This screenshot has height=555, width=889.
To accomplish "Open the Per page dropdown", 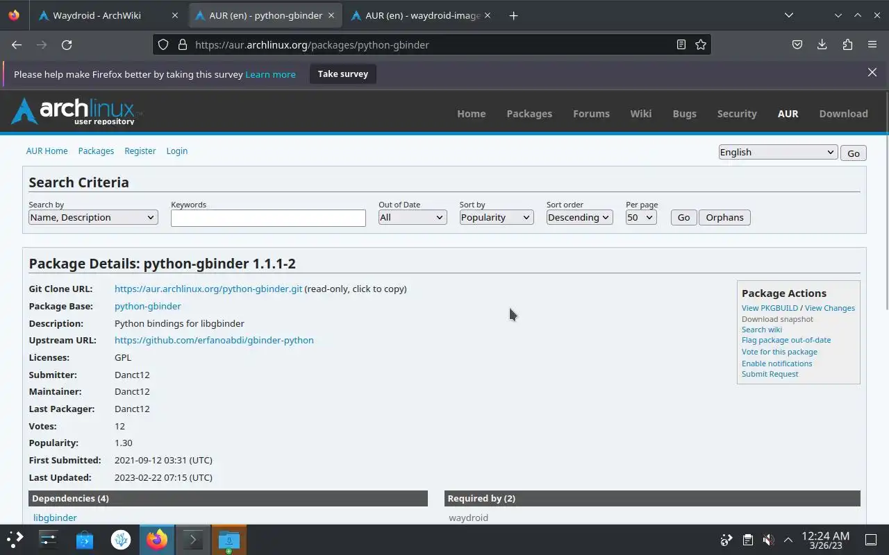I will tap(640, 217).
